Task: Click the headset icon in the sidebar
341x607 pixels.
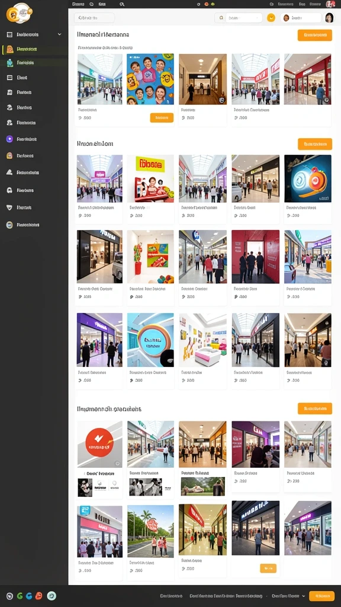Action: click(9, 190)
